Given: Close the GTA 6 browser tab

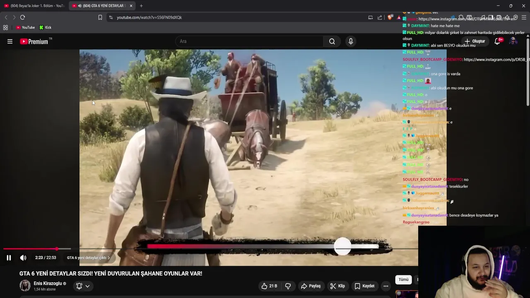Looking at the screenshot, I should (x=131, y=6).
